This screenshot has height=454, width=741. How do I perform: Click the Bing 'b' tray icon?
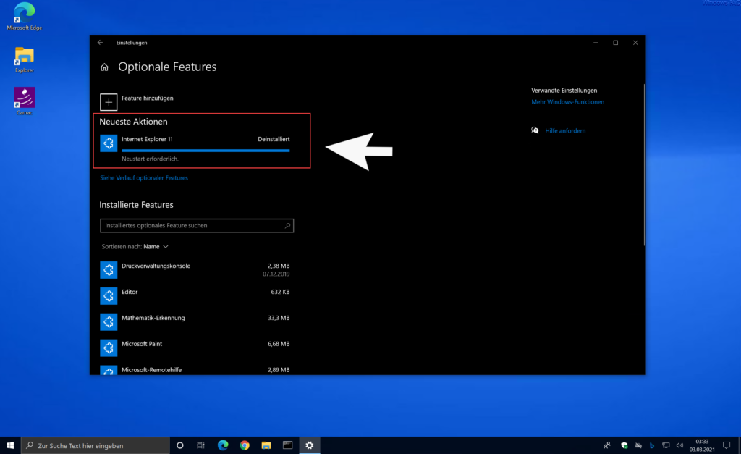coord(652,445)
